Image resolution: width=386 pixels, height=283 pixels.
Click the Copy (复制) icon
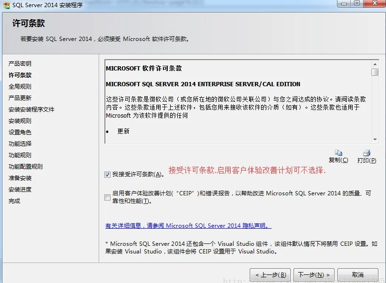coord(338,153)
